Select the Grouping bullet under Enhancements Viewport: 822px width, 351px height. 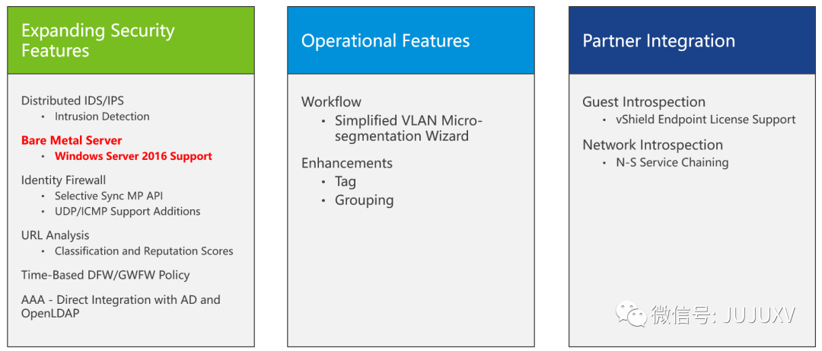pyautogui.click(x=364, y=200)
